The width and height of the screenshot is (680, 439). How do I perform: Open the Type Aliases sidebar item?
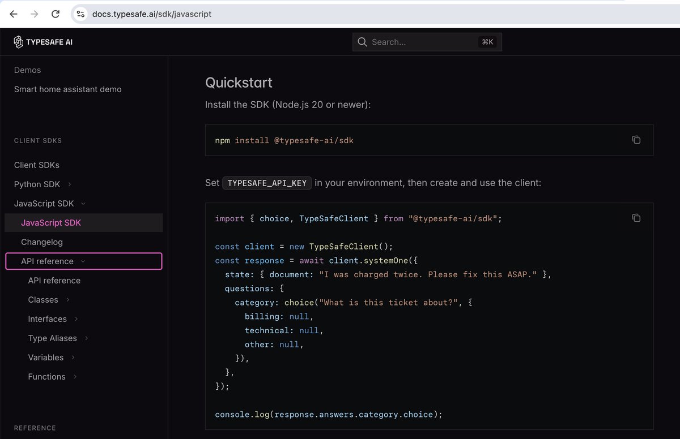[x=53, y=338]
